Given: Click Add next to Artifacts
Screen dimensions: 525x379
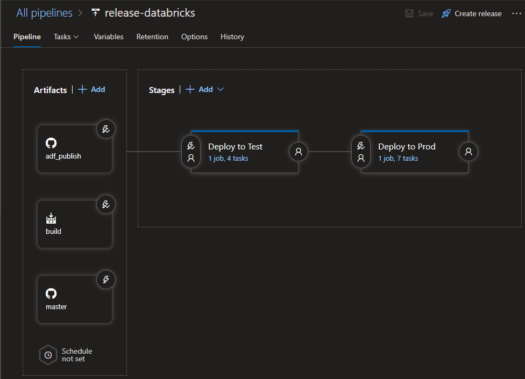Looking at the screenshot, I should point(98,89).
